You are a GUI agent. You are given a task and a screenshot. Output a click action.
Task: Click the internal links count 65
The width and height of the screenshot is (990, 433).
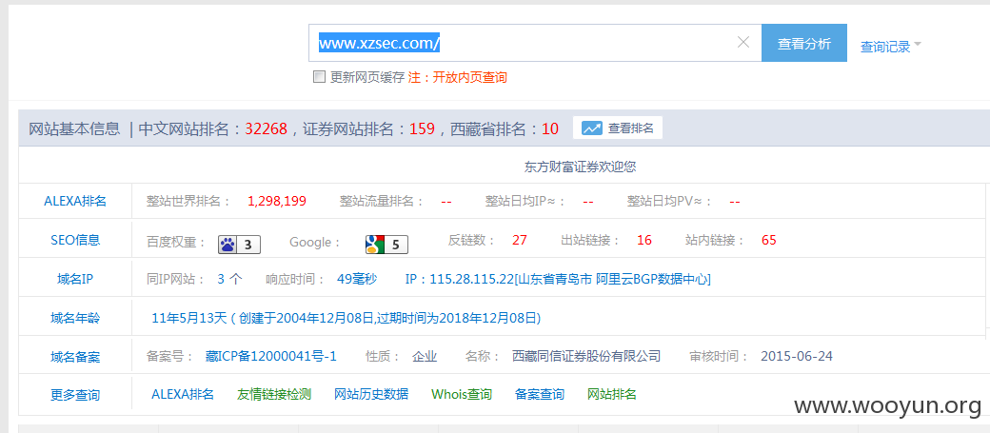click(769, 240)
